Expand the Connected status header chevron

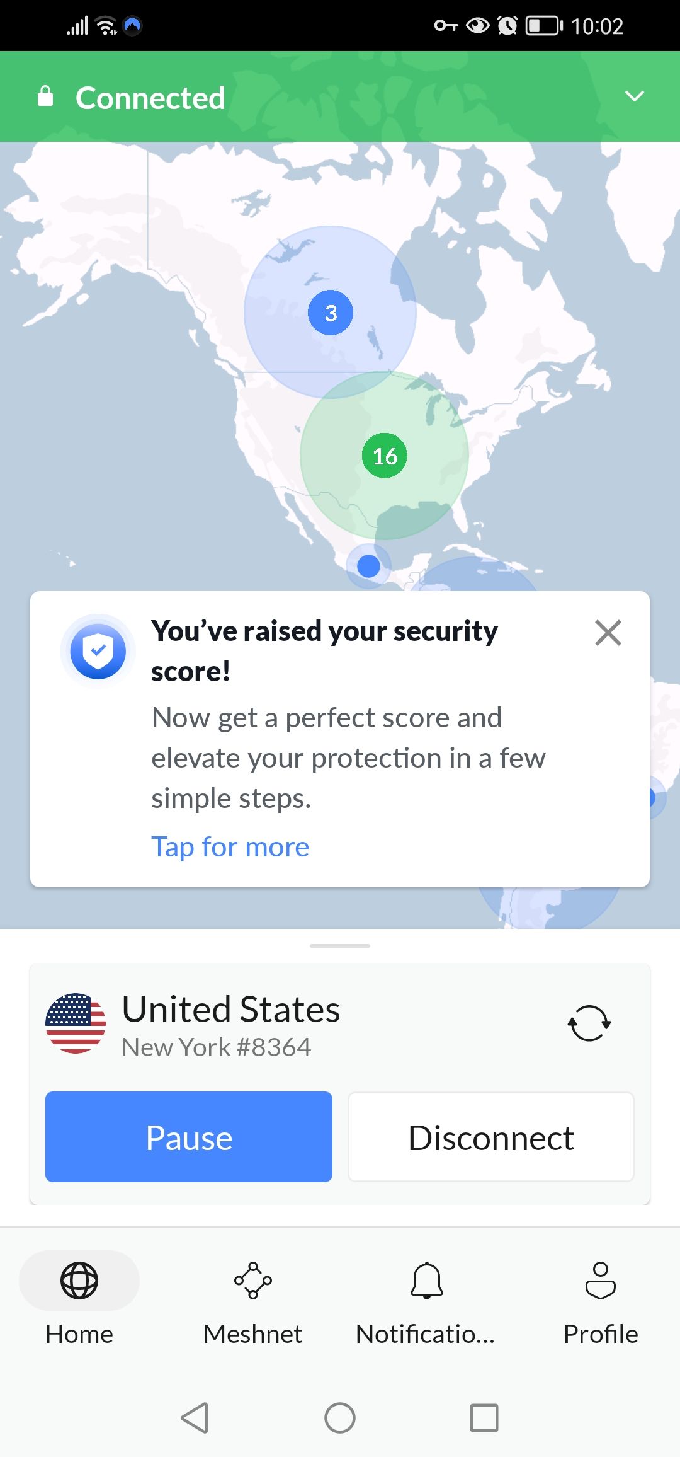tap(635, 96)
